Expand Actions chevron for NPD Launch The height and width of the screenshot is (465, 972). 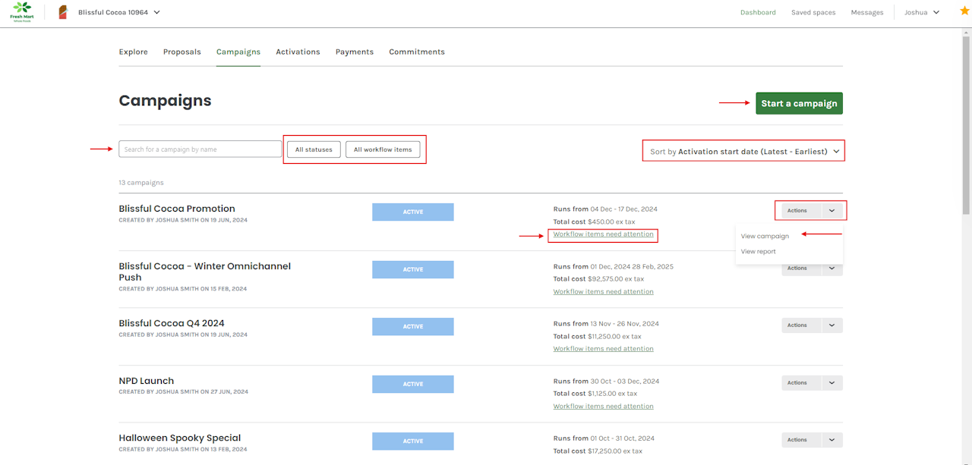tap(832, 383)
